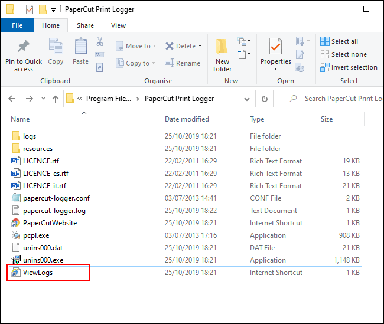
Task: Switch to the Home ribbon tab
Action: (51, 25)
